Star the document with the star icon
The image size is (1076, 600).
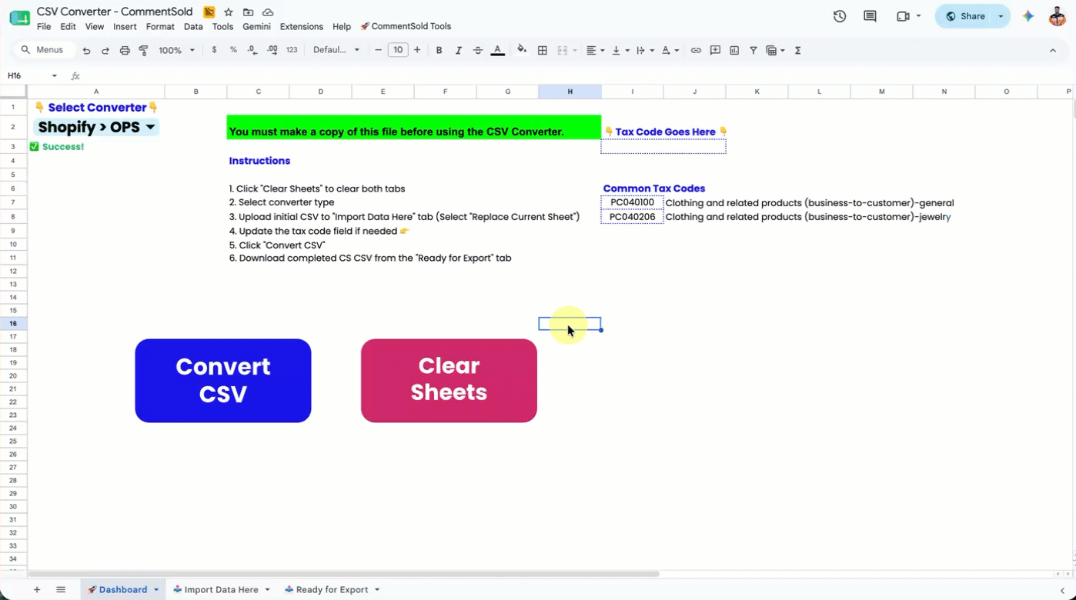click(x=229, y=12)
